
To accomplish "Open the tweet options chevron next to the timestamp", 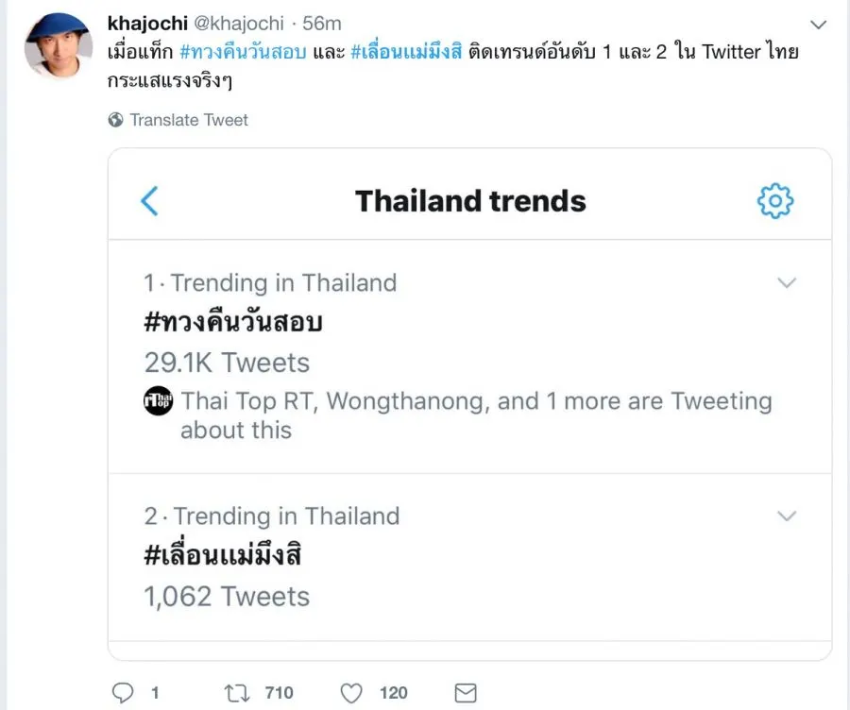I will pyautogui.click(x=818, y=23).
